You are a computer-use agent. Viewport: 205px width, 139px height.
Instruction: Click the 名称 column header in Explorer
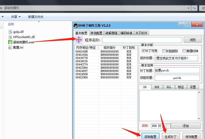click(11, 24)
